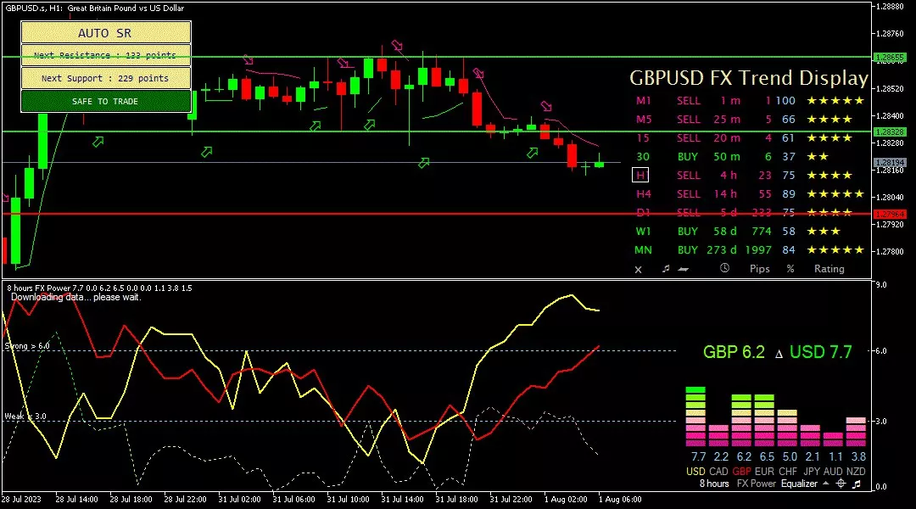Click the GBPUSD FX Trend Display title
The image size is (916, 509).
tap(749, 78)
